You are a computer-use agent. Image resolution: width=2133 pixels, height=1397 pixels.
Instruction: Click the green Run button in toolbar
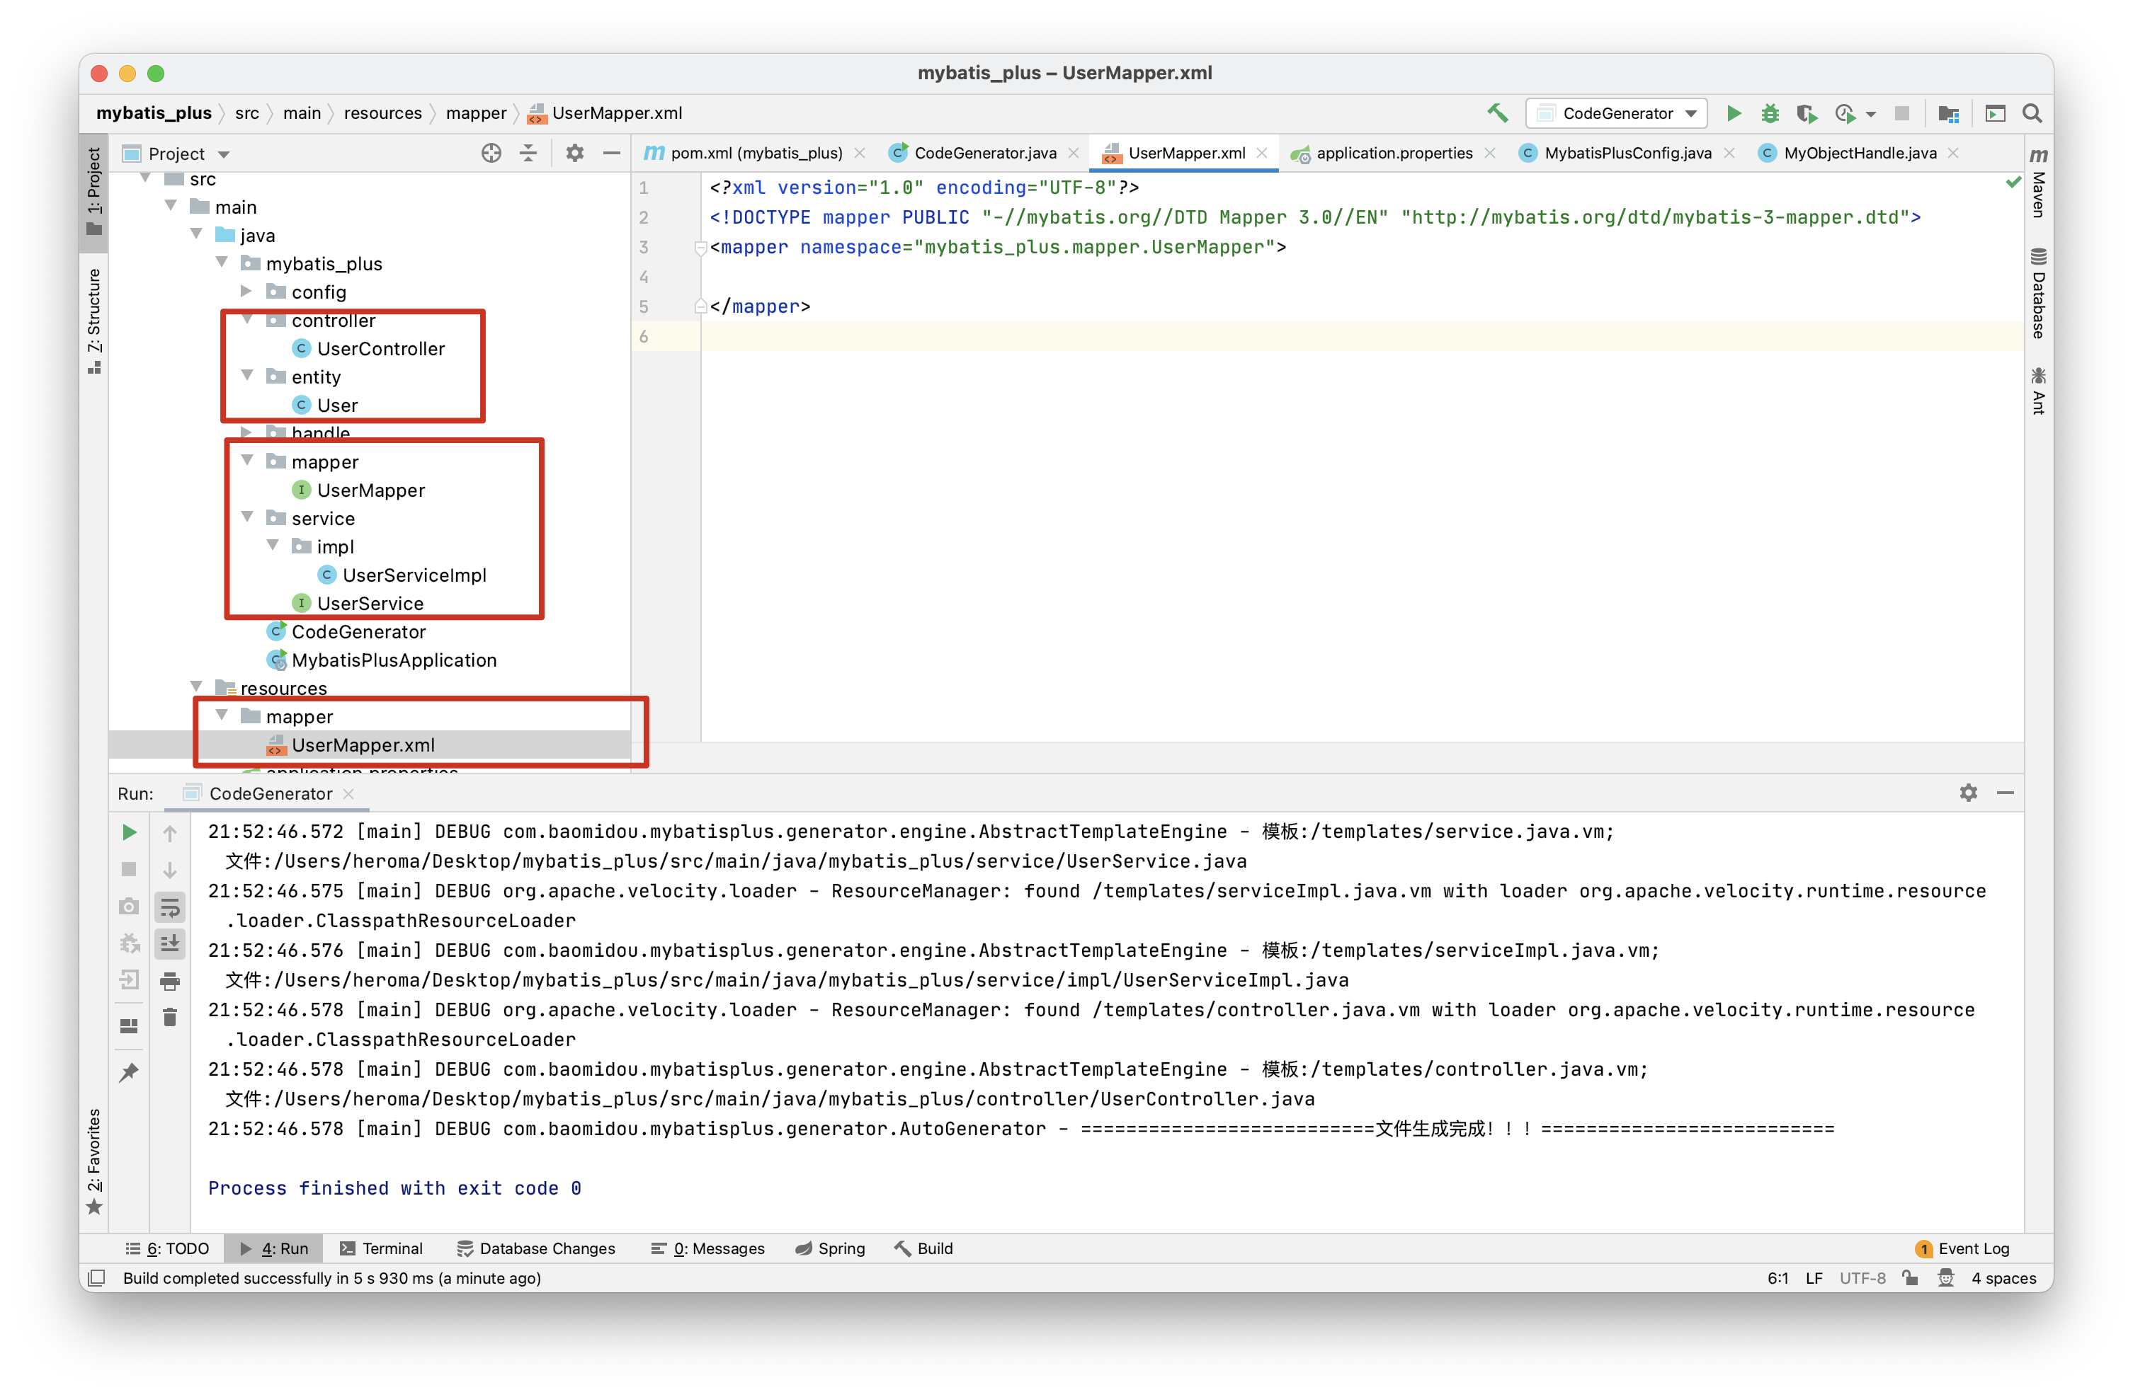tap(1734, 114)
